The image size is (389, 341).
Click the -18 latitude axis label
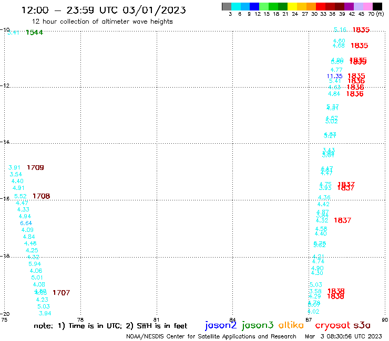point(5,256)
